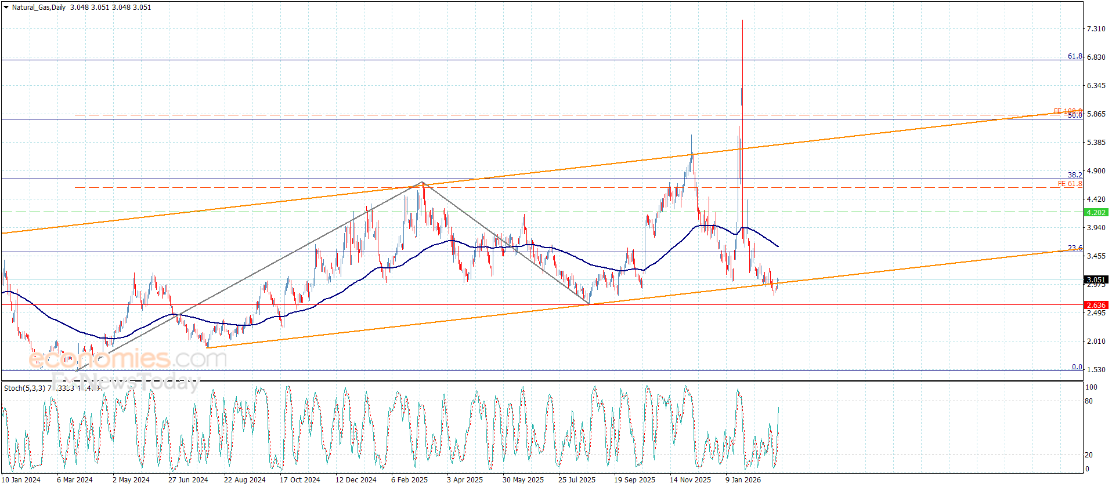The height and width of the screenshot is (487, 1112).
Task: Click the economies.com watermark logo
Action: coord(128,359)
